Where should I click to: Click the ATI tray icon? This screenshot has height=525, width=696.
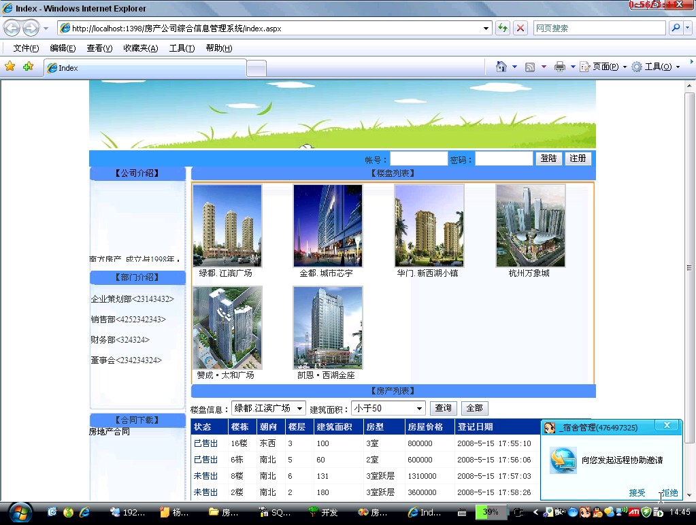click(634, 512)
